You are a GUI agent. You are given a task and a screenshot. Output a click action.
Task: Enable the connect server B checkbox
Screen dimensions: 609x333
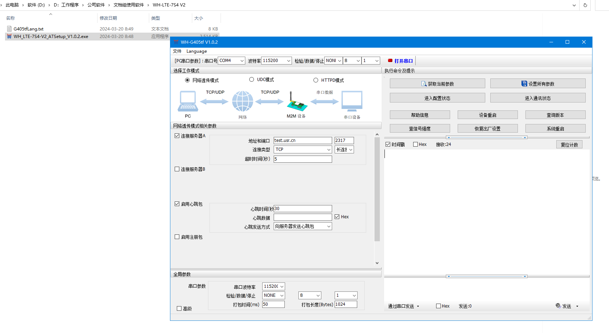tap(177, 169)
